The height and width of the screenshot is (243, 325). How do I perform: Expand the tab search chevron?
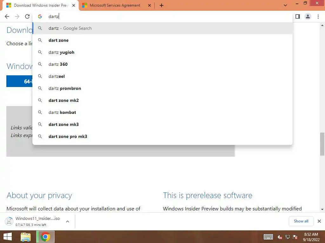pos(285,5)
